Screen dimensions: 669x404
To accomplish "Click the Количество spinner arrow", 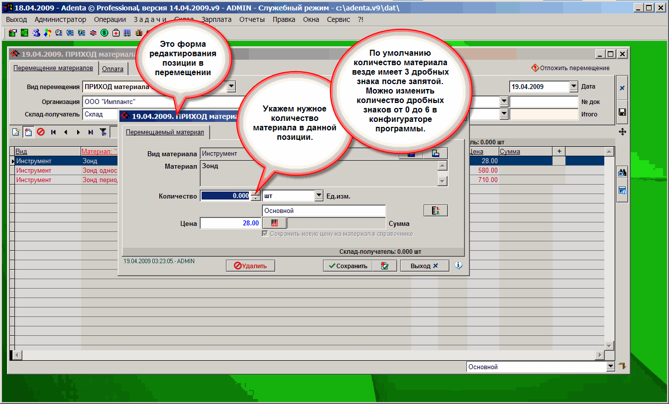I will (255, 197).
